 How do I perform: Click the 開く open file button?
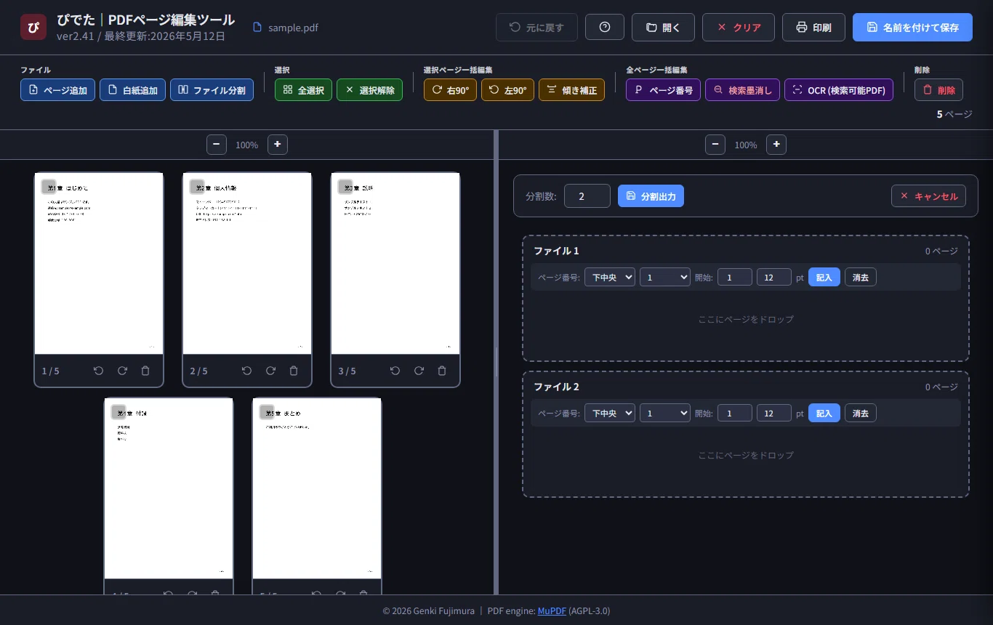click(x=663, y=28)
